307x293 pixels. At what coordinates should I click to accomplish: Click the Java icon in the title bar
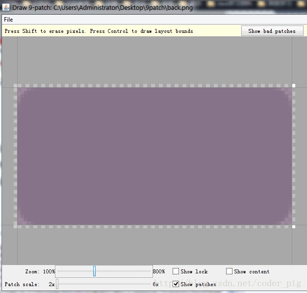click(x=6, y=7)
